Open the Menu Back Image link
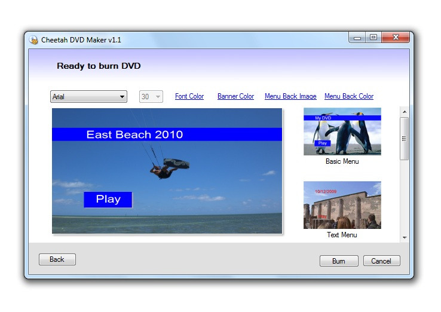 (x=290, y=96)
